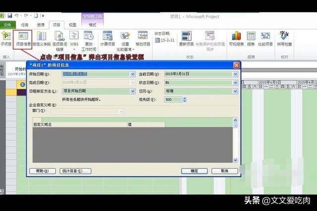This screenshot has width=317, height=211.
Task: Click the 计算项目 (Calculate Project) icon
Action: [107, 39]
